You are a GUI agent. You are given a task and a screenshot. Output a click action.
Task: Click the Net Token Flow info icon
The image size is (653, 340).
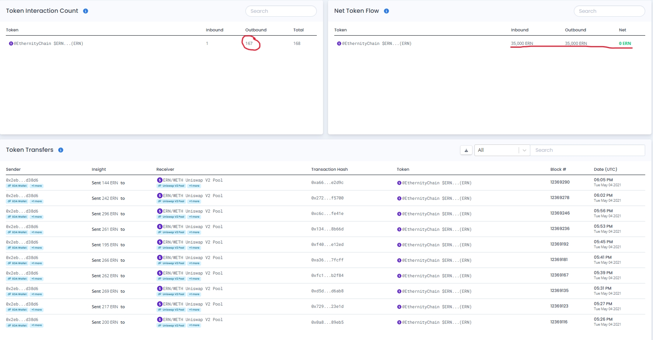(x=386, y=11)
